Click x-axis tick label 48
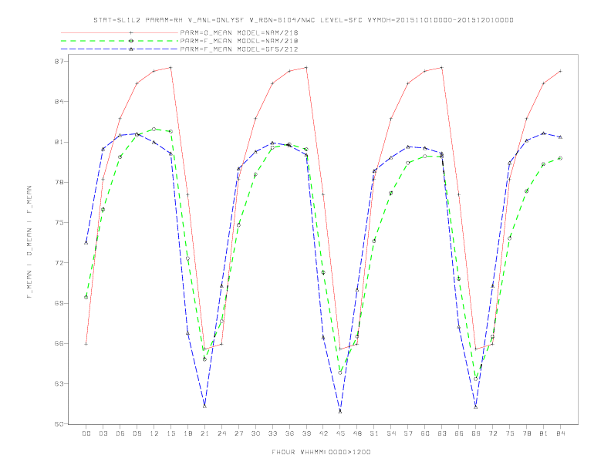This screenshot has width=611, height=472. click(357, 433)
